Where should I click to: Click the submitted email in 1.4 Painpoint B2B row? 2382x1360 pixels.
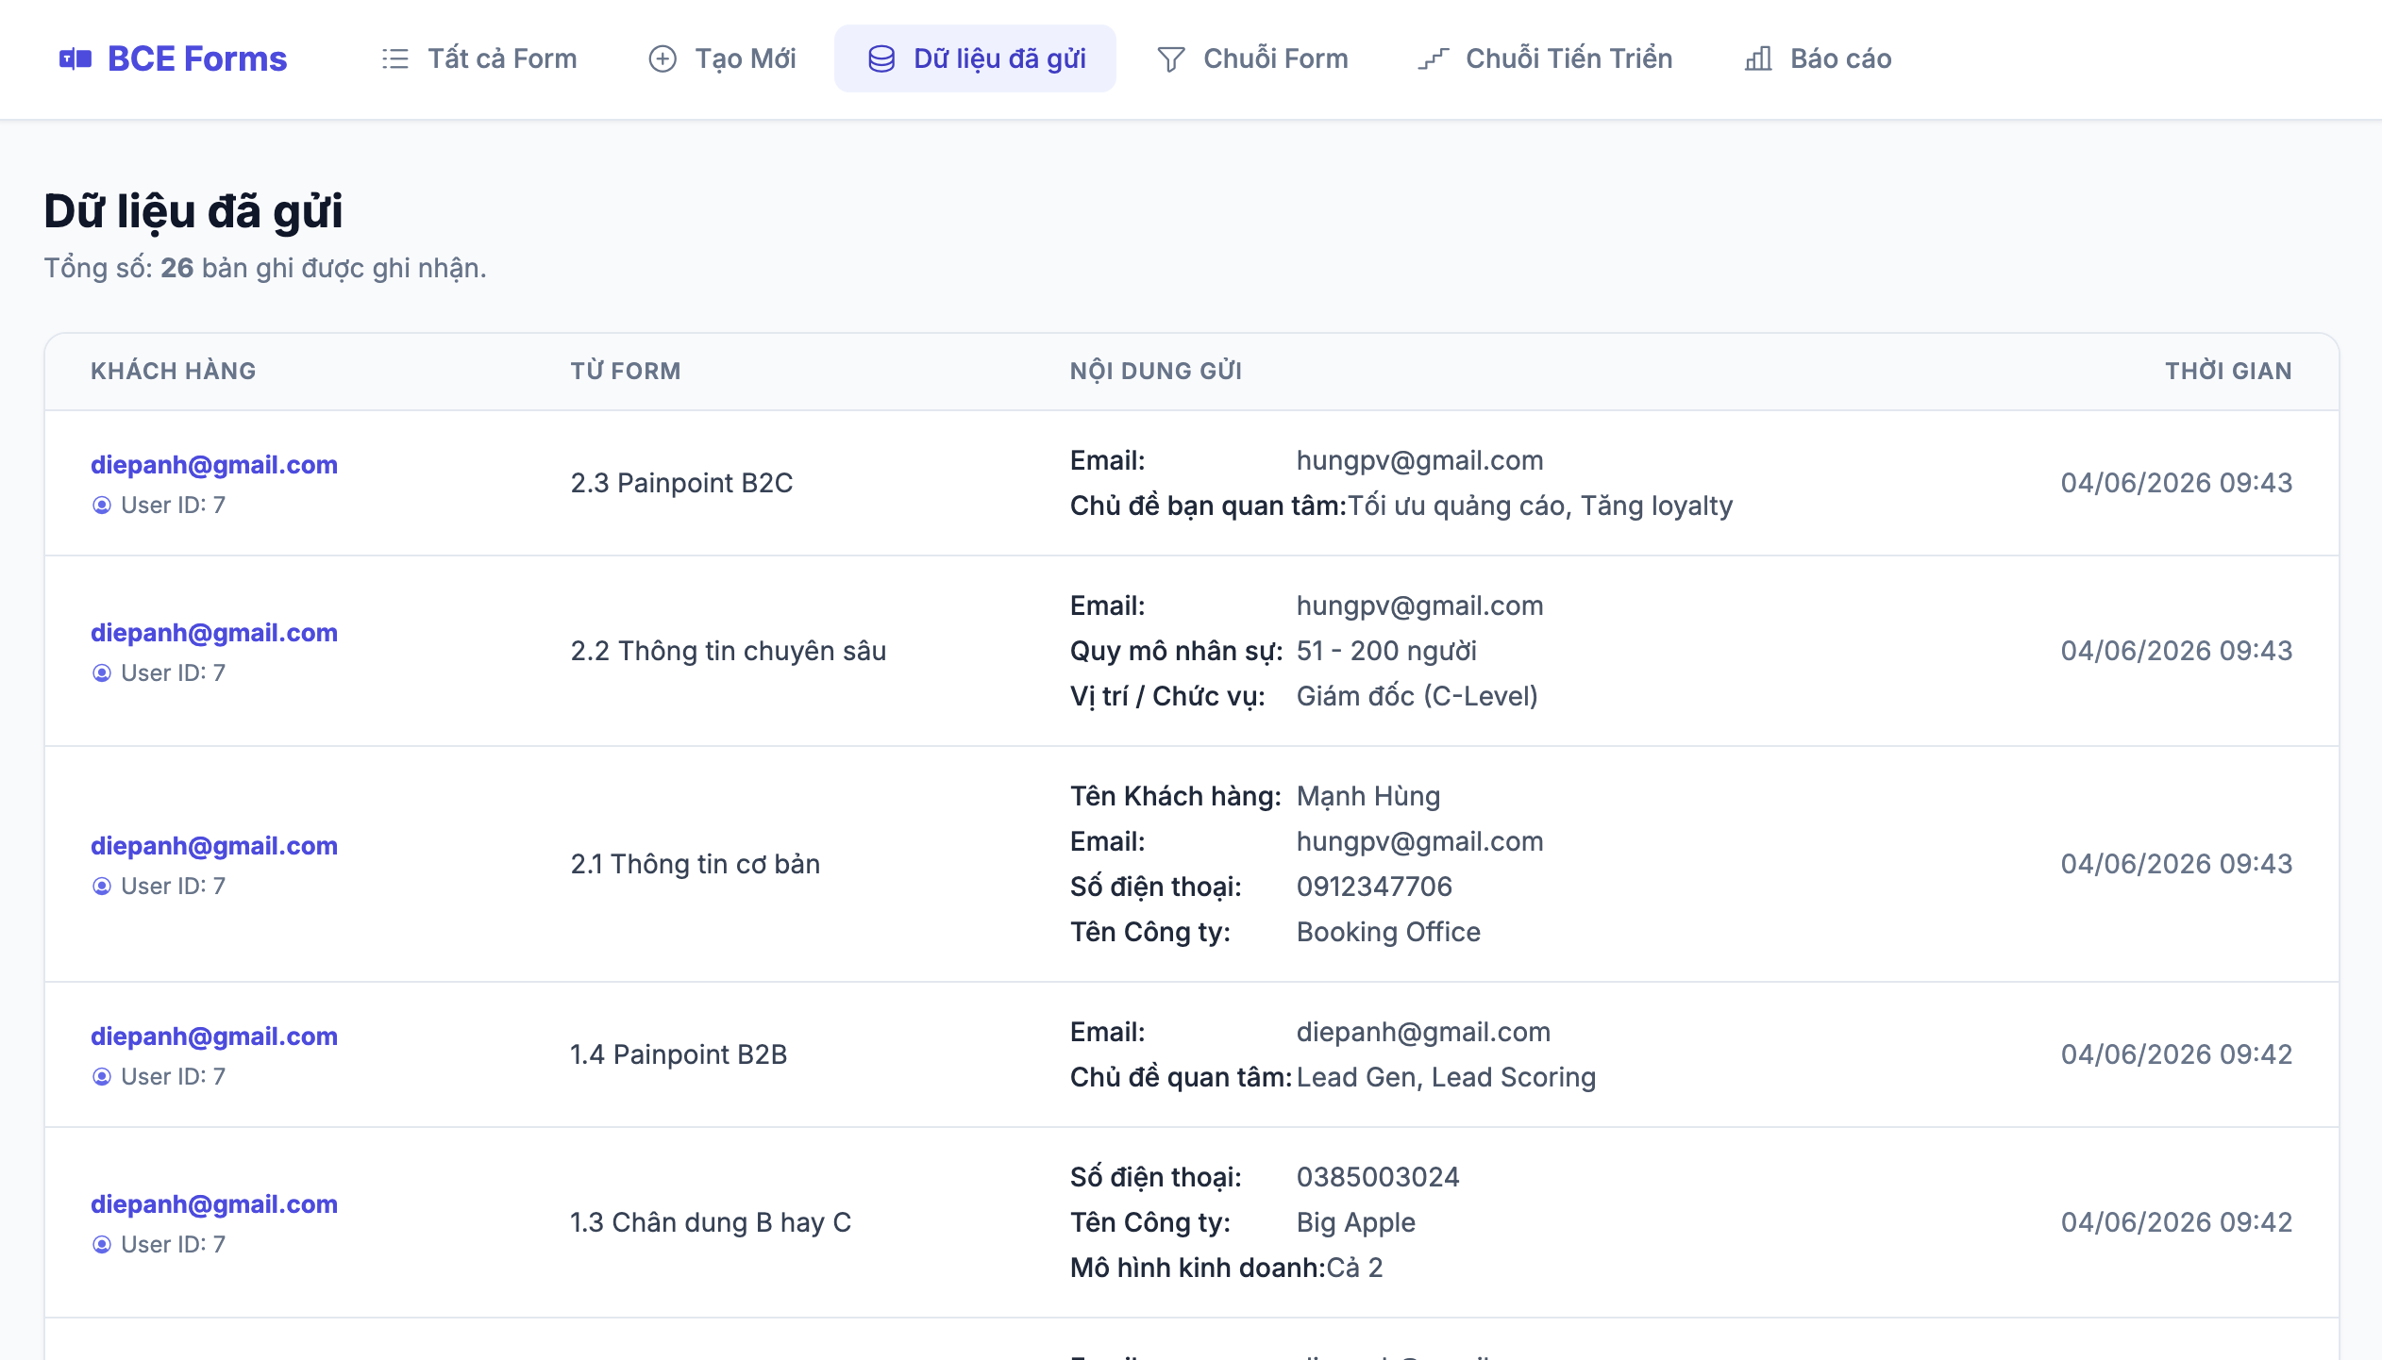1423,1033
